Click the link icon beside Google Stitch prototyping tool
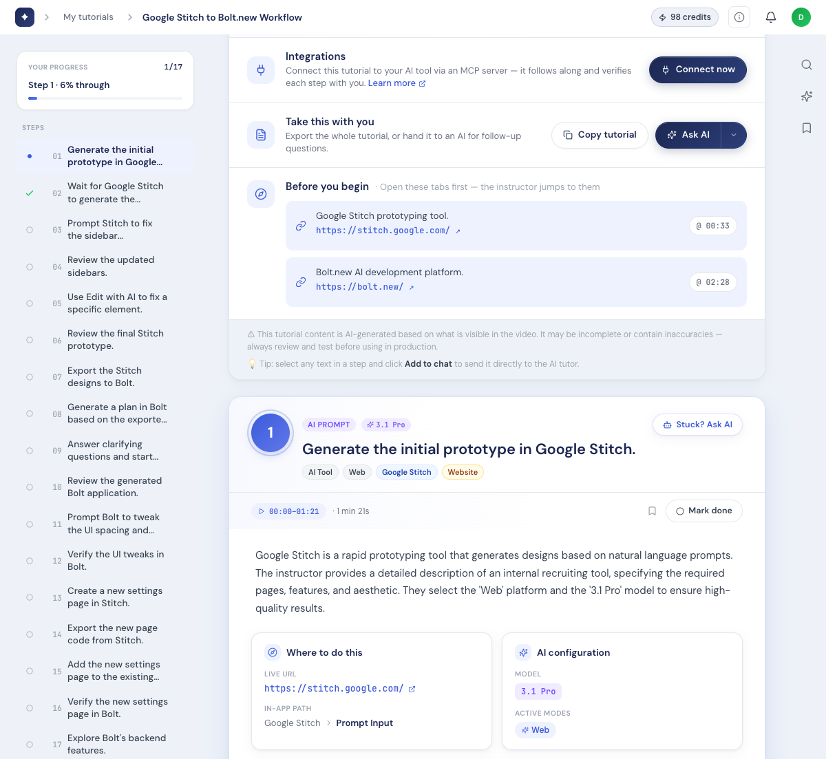The width and height of the screenshot is (826, 759). click(x=301, y=226)
